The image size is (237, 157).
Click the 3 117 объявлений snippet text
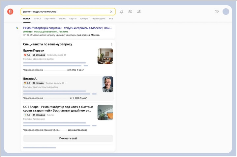(62, 35)
